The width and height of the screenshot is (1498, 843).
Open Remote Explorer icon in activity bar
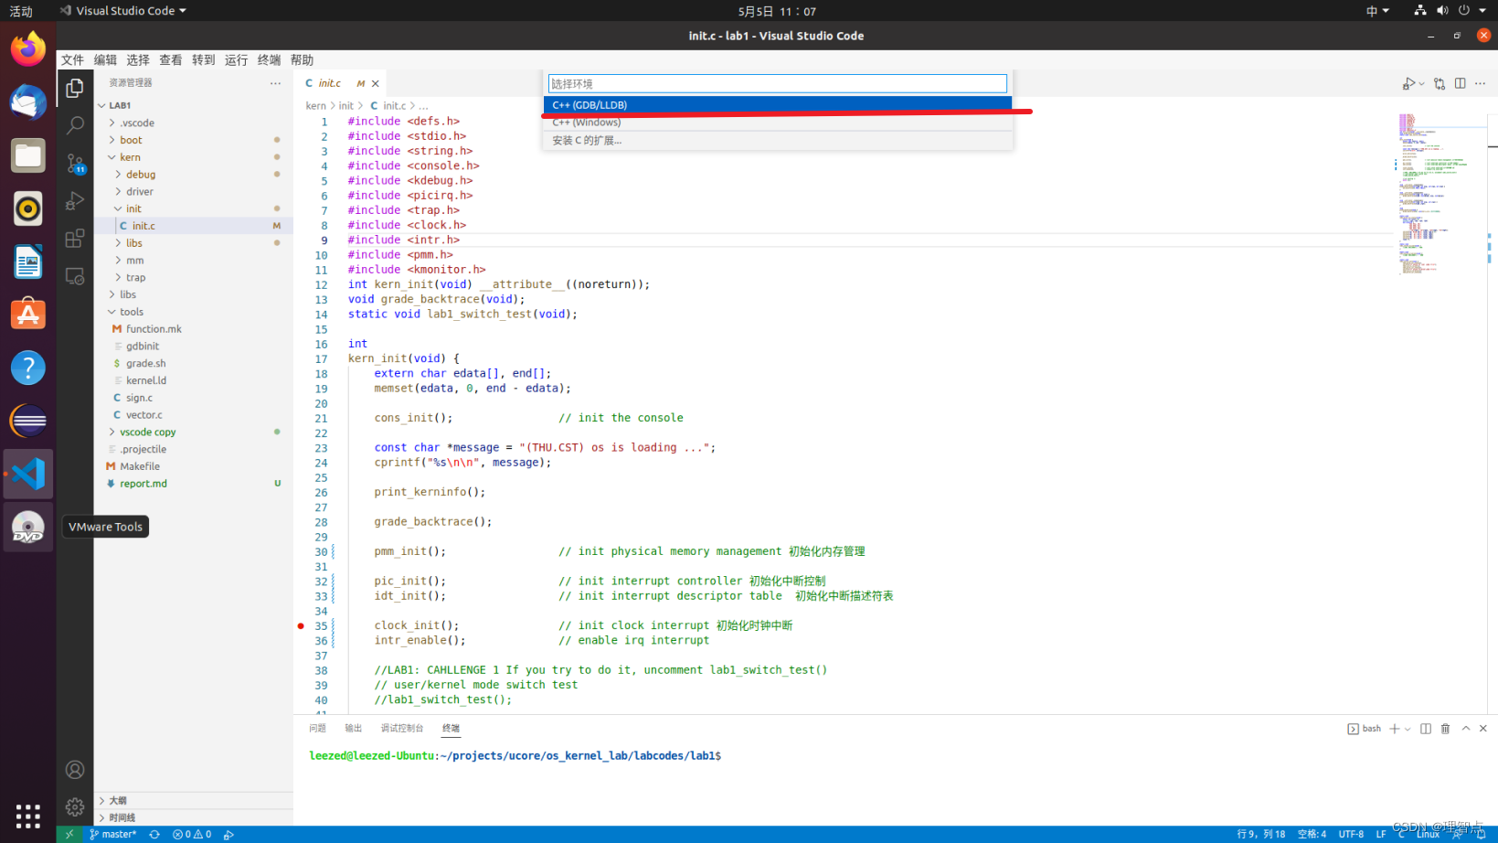point(75,275)
